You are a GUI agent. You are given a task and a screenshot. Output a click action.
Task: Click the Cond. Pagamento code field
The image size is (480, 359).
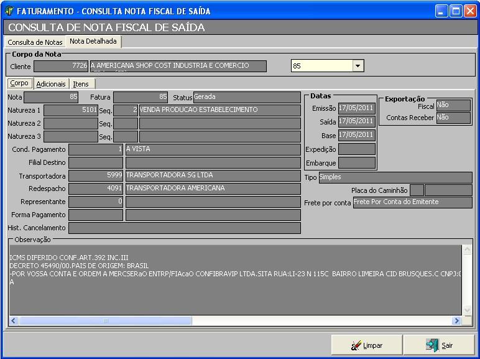pos(96,149)
